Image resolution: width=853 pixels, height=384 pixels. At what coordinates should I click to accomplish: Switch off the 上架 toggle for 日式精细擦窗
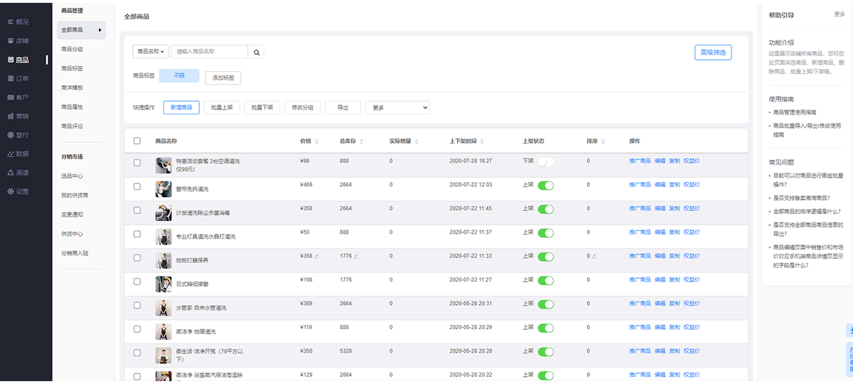[x=545, y=280]
